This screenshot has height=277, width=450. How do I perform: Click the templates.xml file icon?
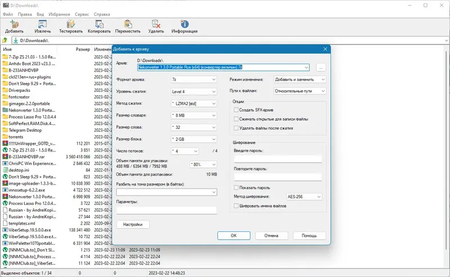point(5,224)
